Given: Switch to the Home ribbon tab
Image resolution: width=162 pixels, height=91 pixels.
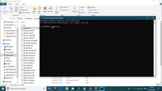Looking at the screenshot, I should [x=10, y=4].
